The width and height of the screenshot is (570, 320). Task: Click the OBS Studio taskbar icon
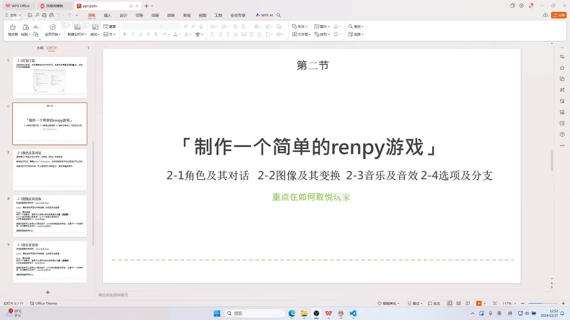317,313
